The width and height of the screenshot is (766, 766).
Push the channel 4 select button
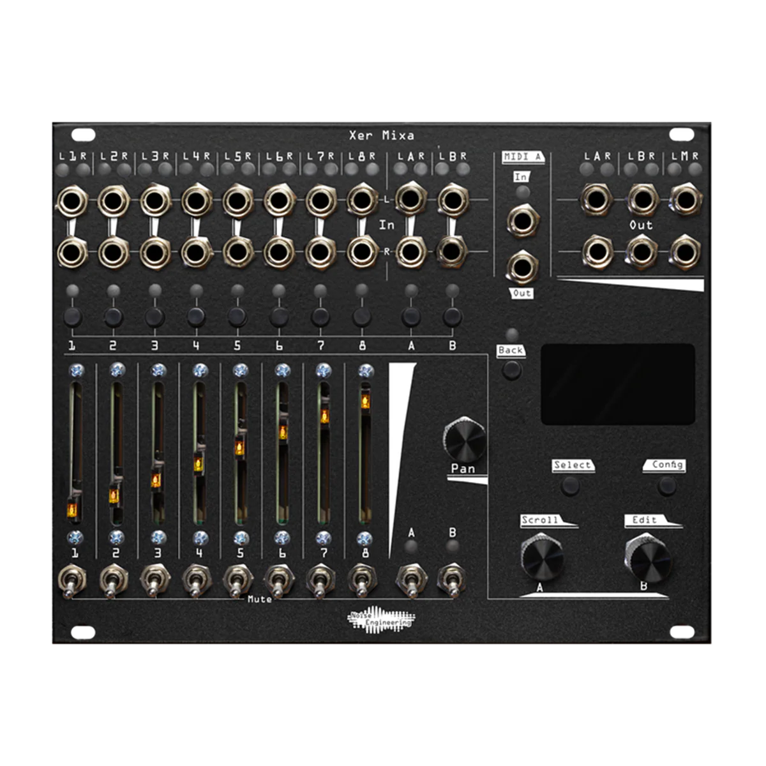click(196, 317)
